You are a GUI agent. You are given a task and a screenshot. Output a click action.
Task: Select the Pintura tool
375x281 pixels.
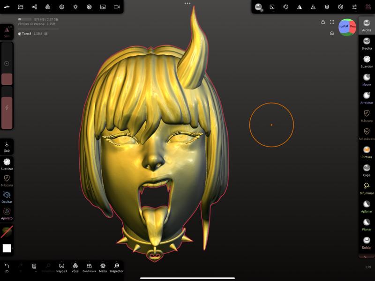368,152
